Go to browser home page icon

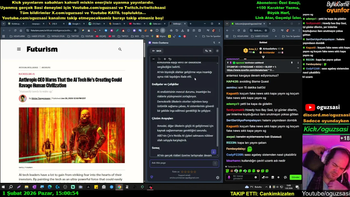coord(21,30)
